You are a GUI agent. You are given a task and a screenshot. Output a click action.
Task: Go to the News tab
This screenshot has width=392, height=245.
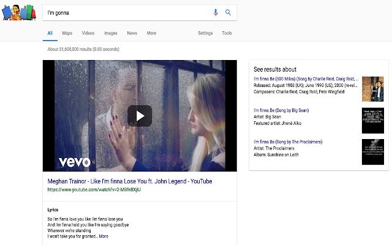pyautogui.click(x=132, y=33)
